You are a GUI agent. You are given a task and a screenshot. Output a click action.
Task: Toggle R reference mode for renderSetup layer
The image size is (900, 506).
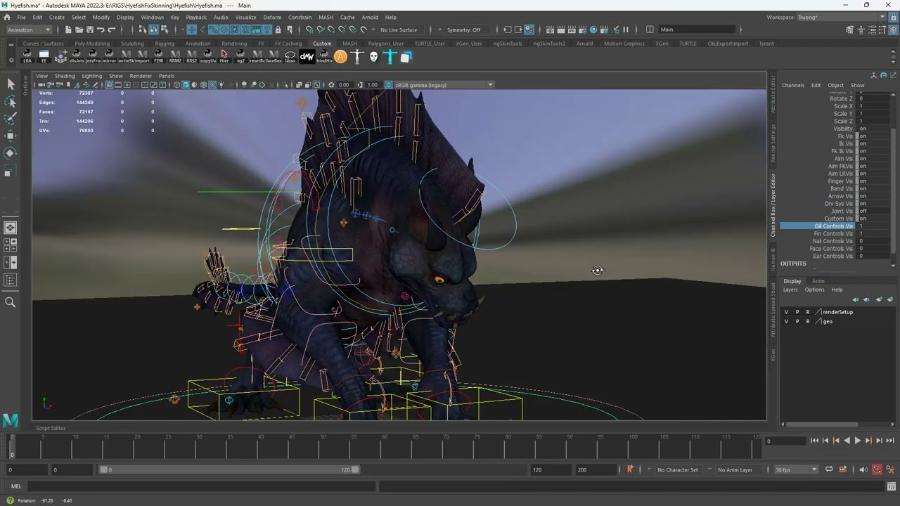tap(807, 312)
